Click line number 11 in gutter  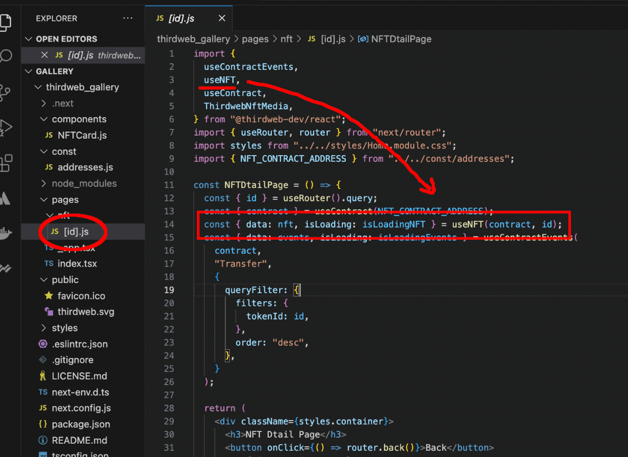(169, 185)
